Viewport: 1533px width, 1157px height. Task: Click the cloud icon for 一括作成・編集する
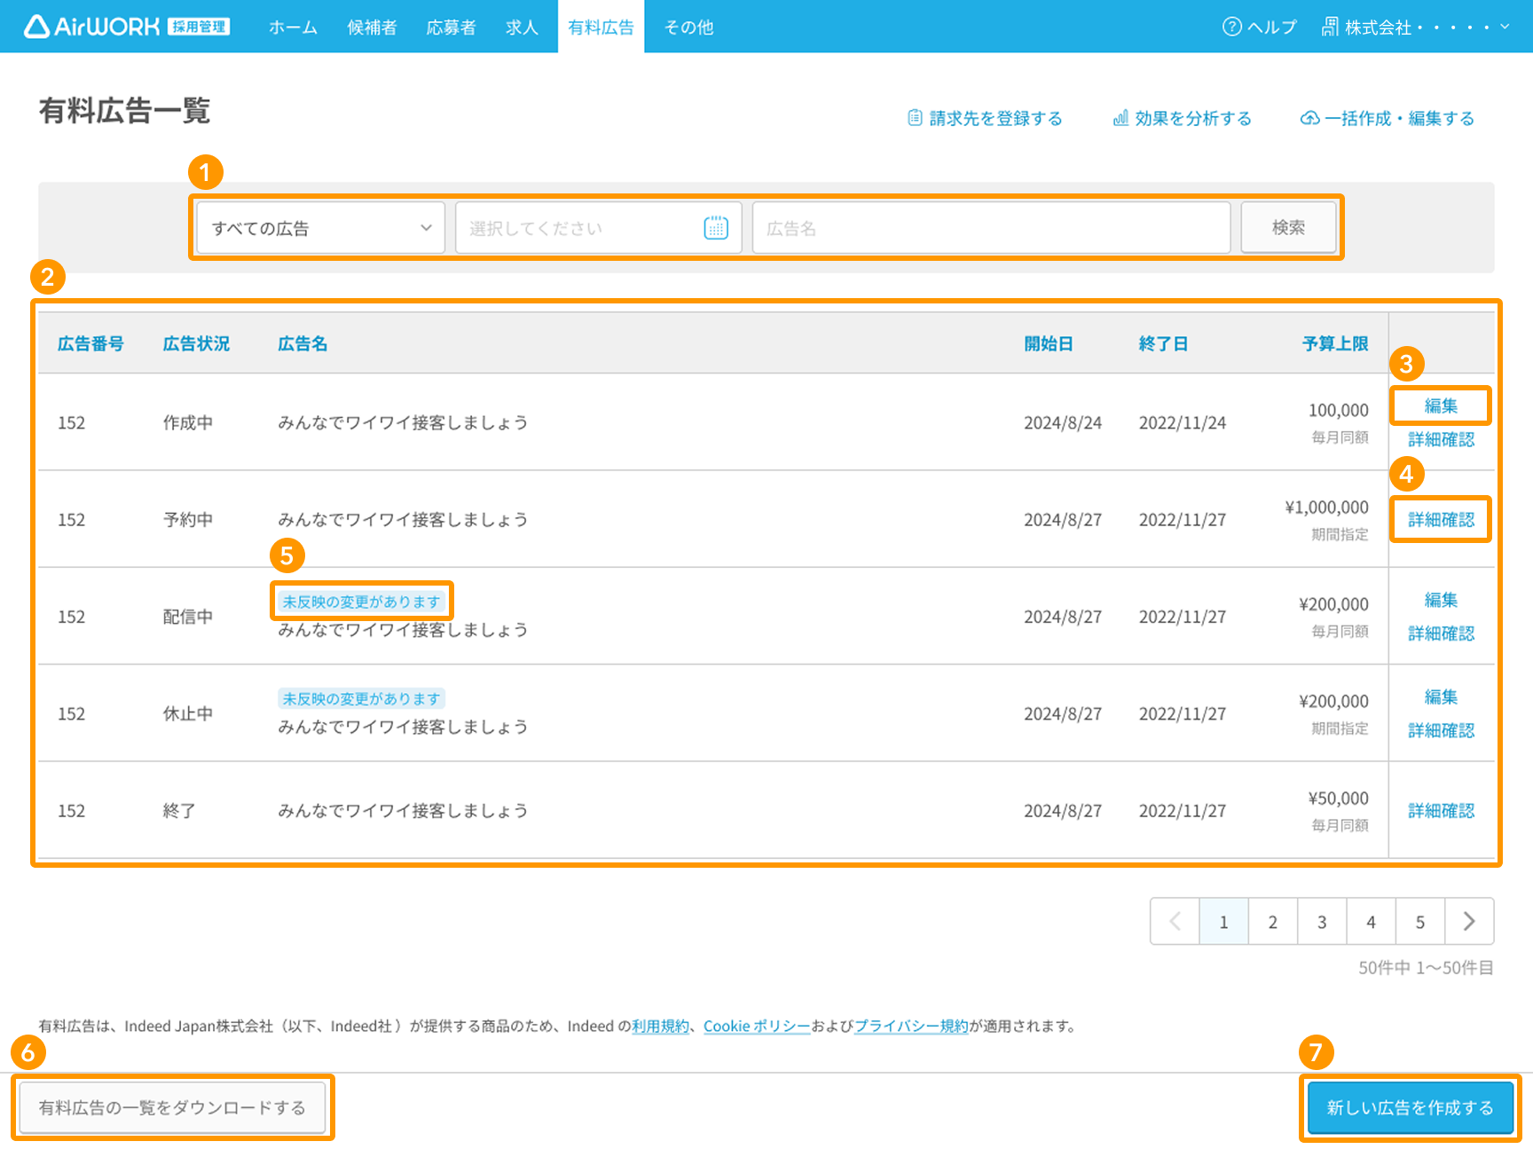click(1309, 118)
